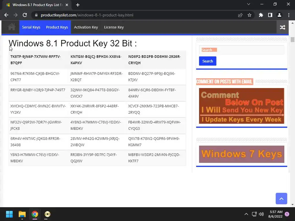
Task: Click the network tray icon
Action: coord(254,214)
